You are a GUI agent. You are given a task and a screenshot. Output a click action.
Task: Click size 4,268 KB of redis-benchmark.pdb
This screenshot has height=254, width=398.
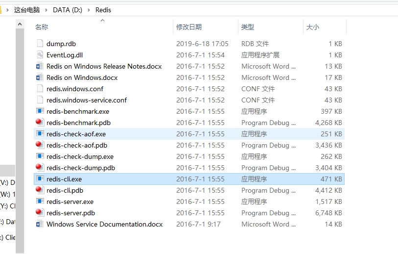click(328, 123)
